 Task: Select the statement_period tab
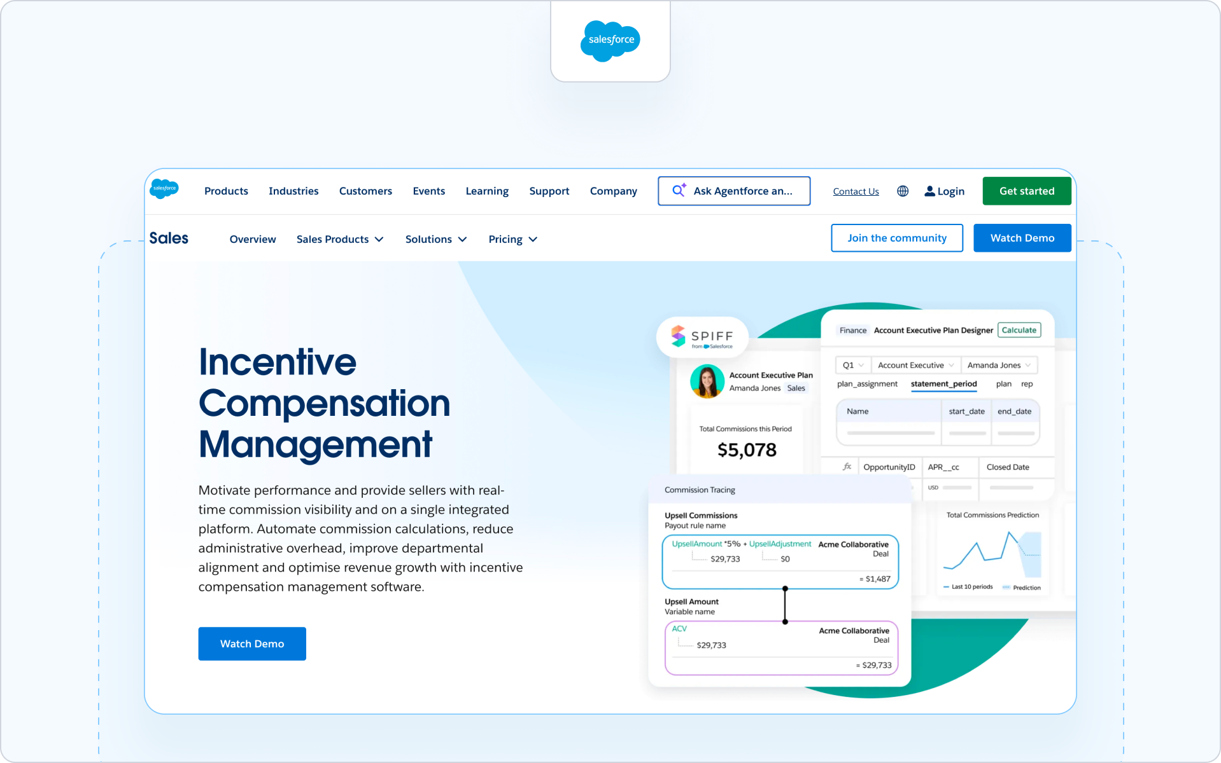(x=943, y=384)
